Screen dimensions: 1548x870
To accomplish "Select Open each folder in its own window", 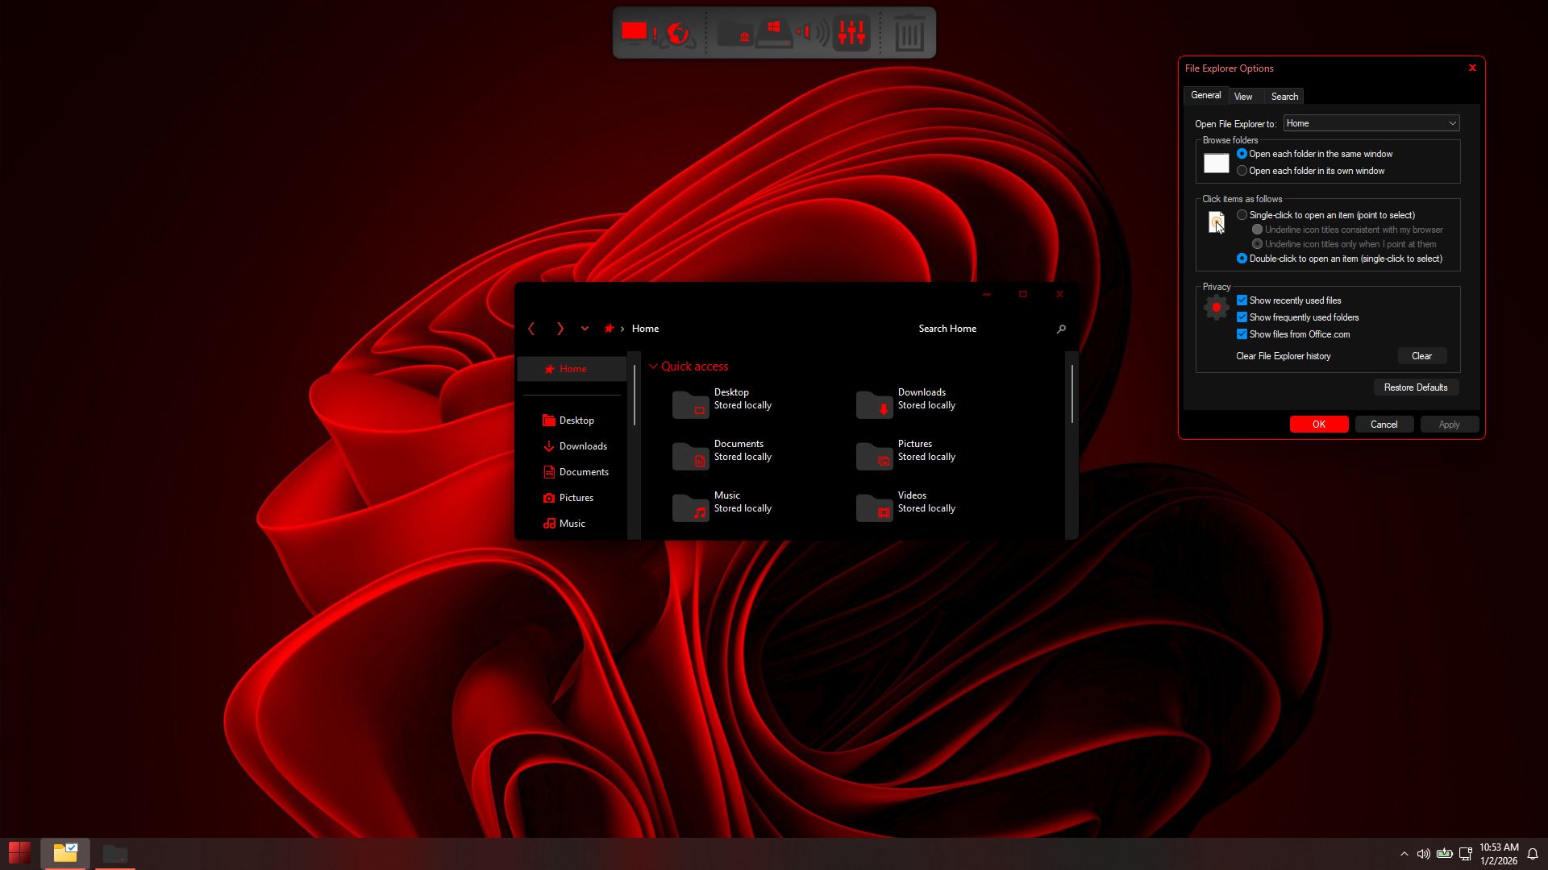I will coord(1242,171).
